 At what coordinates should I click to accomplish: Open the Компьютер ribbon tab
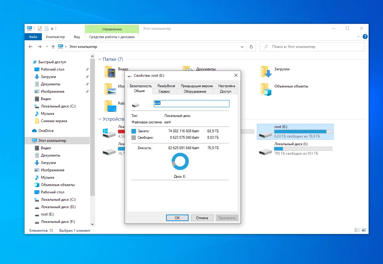[x=55, y=37]
